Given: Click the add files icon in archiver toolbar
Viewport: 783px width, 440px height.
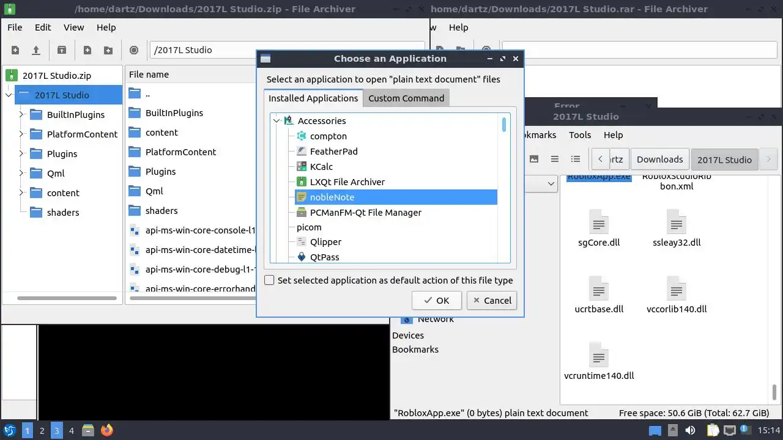Looking at the screenshot, I should tap(87, 50).
